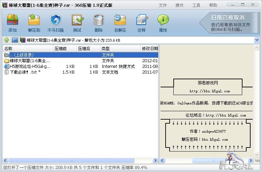Click the 2012-01 date cell

(x=150, y=60)
